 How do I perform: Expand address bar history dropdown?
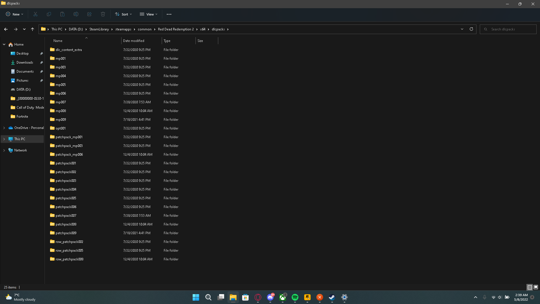click(x=462, y=29)
